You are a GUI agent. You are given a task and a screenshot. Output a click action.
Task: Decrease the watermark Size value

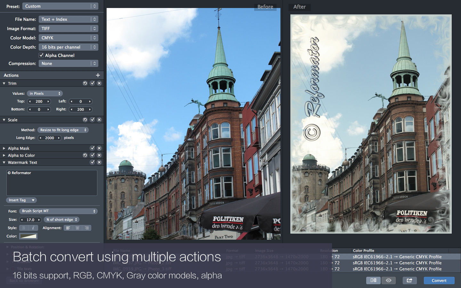click(x=21, y=220)
